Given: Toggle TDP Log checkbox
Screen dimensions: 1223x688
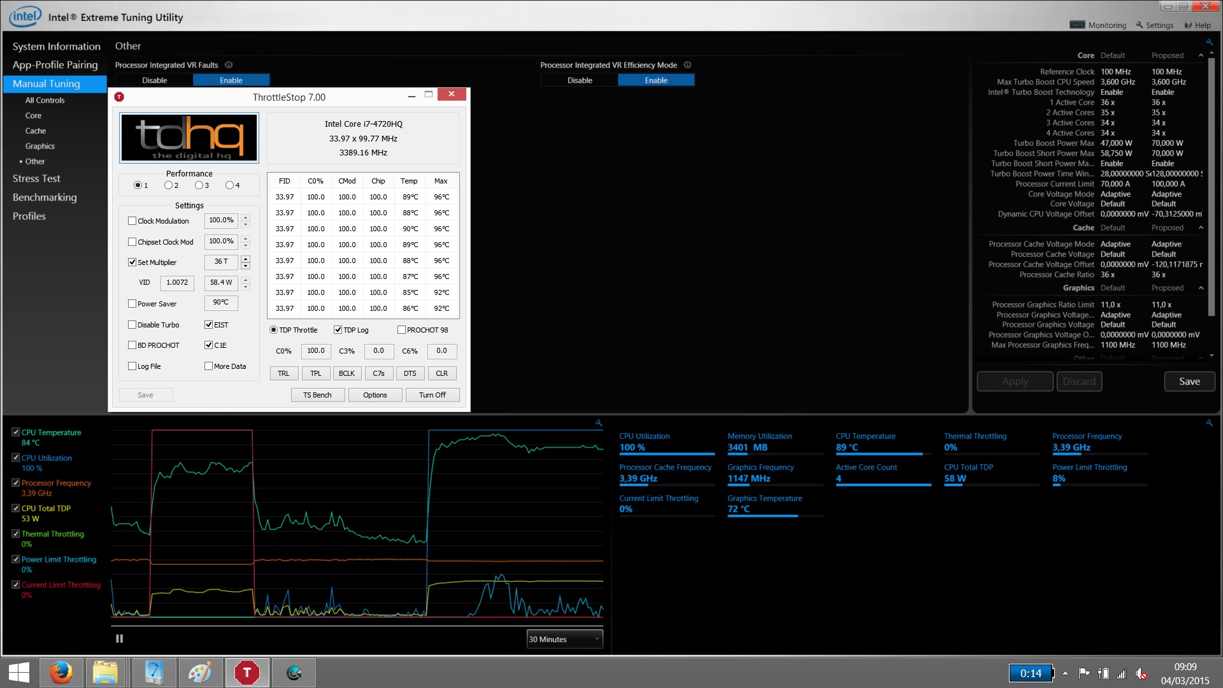Looking at the screenshot, I should pyautogui.click(x=338, y=330).
